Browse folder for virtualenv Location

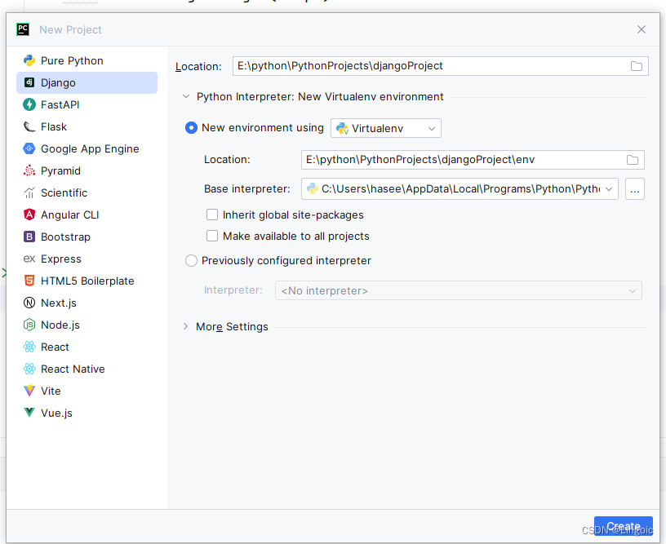click(x=633, y=160)
